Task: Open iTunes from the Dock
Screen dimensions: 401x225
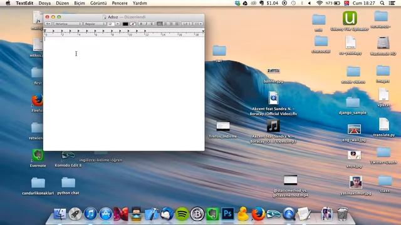Action: click(90, 214)
